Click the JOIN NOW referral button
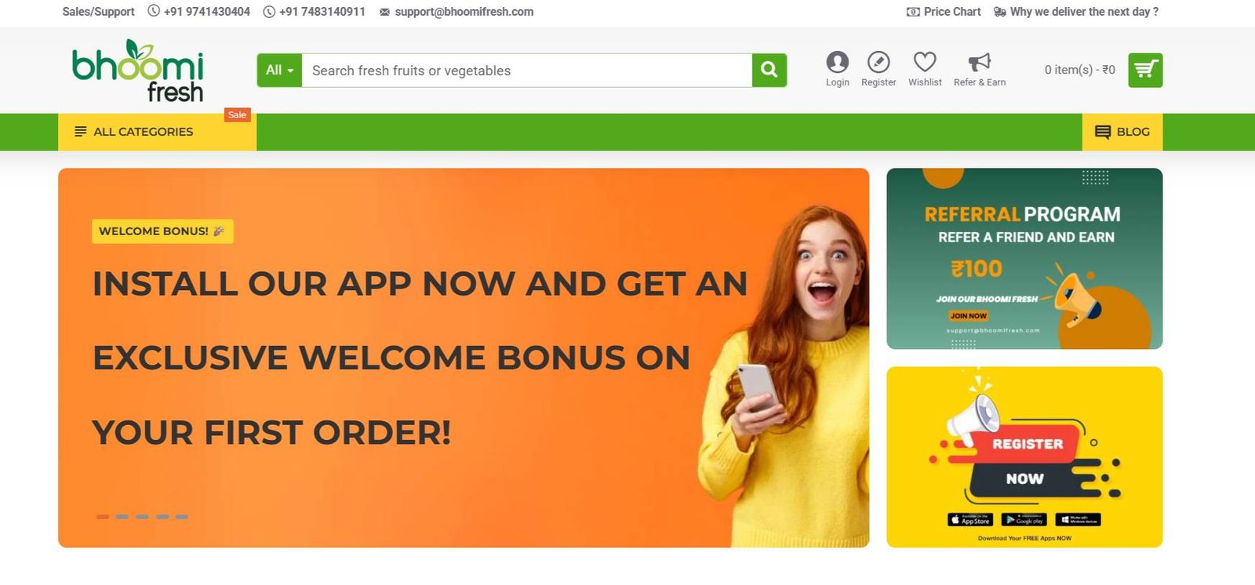1255x585 pixels. [x=969, y=316]
